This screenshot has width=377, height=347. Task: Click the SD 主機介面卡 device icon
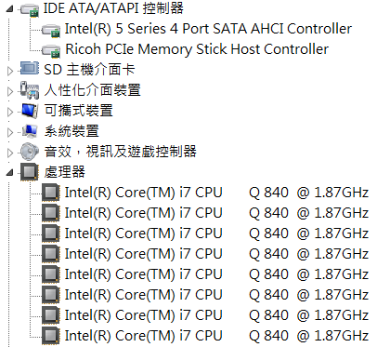(30, 68)
